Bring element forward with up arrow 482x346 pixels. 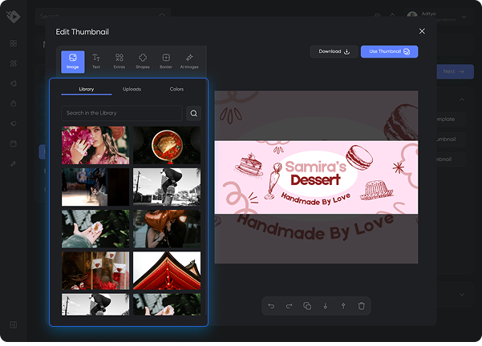[x=343, y=306]
